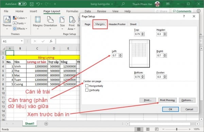Switch to Page Break Preview icon
204x132 pixels.
point(157,129)
